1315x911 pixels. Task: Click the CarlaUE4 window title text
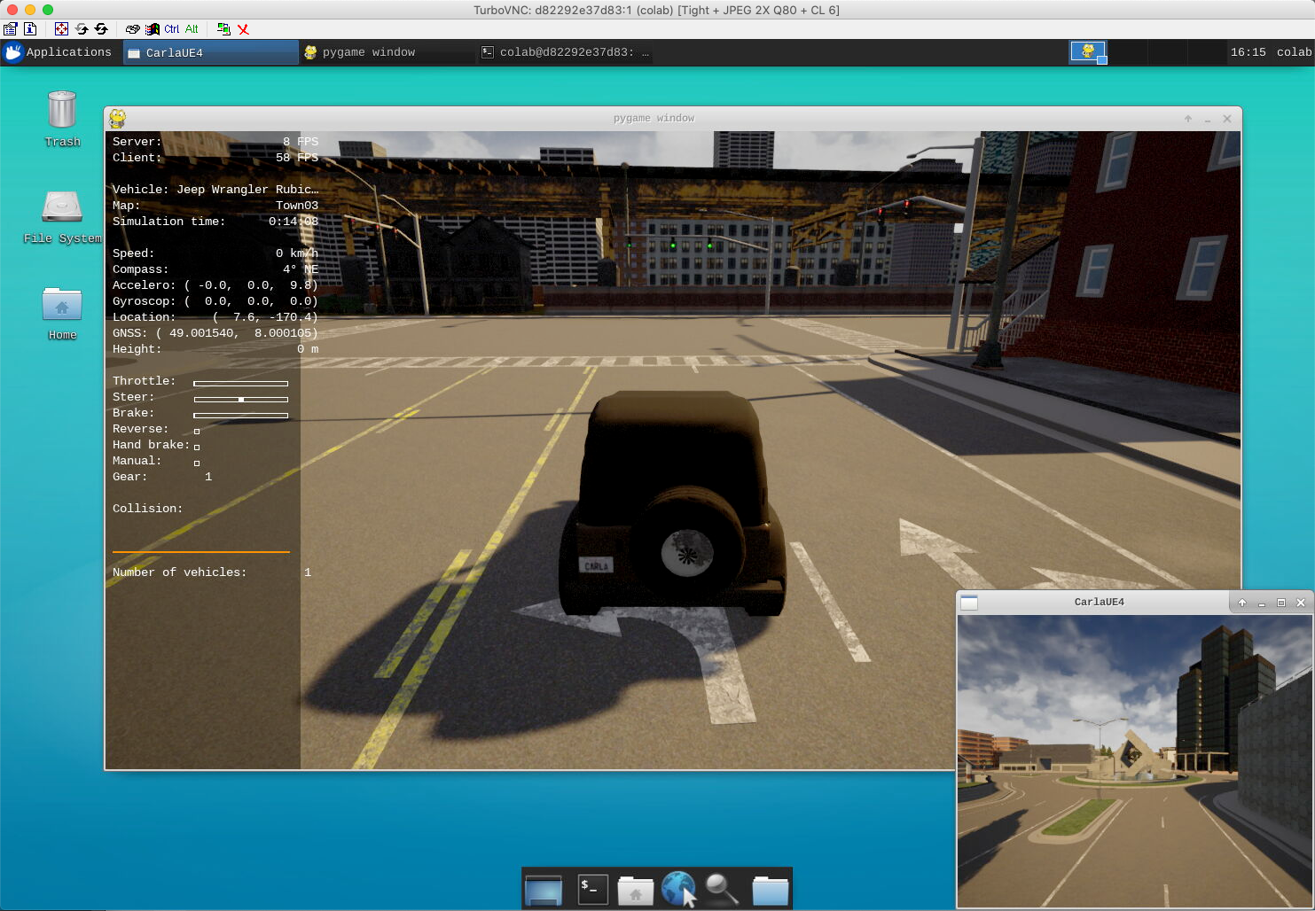[1099, 602]
